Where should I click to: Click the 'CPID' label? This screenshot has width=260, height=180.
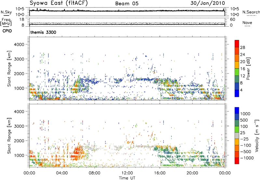point(7,31)
